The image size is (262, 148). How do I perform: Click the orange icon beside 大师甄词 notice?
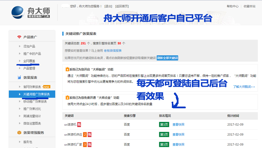click(x=67, y=69)
